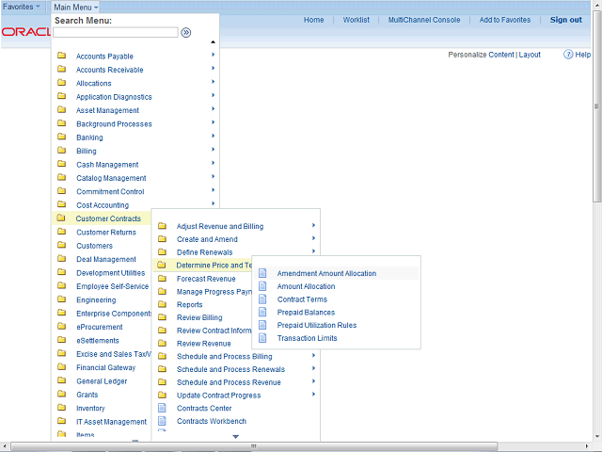
Task: Open the Review Revenue menu entry
Action: click(x=203, y=344)
